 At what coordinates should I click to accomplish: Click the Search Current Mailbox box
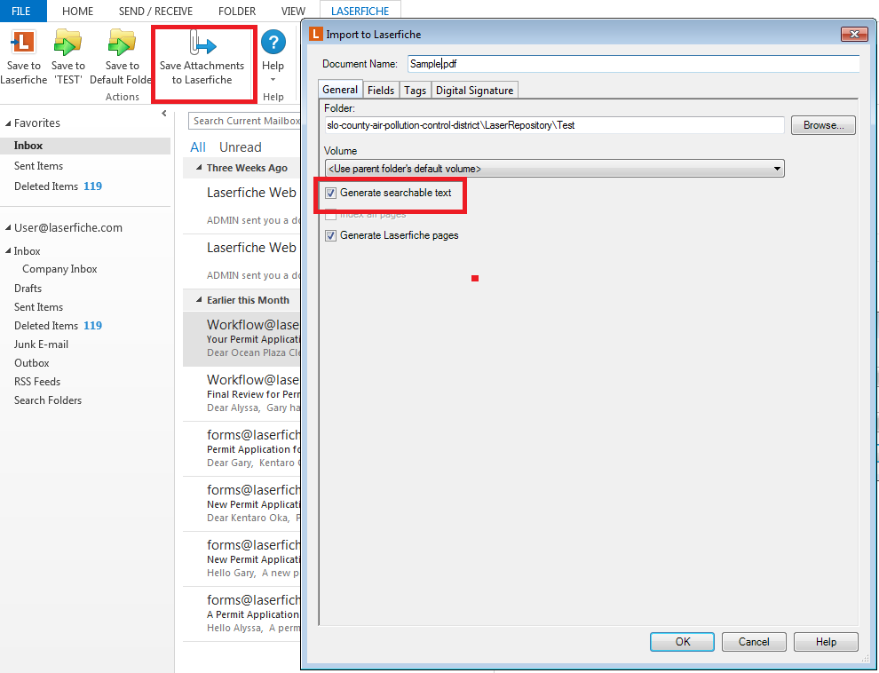click(x=245, y=121)
